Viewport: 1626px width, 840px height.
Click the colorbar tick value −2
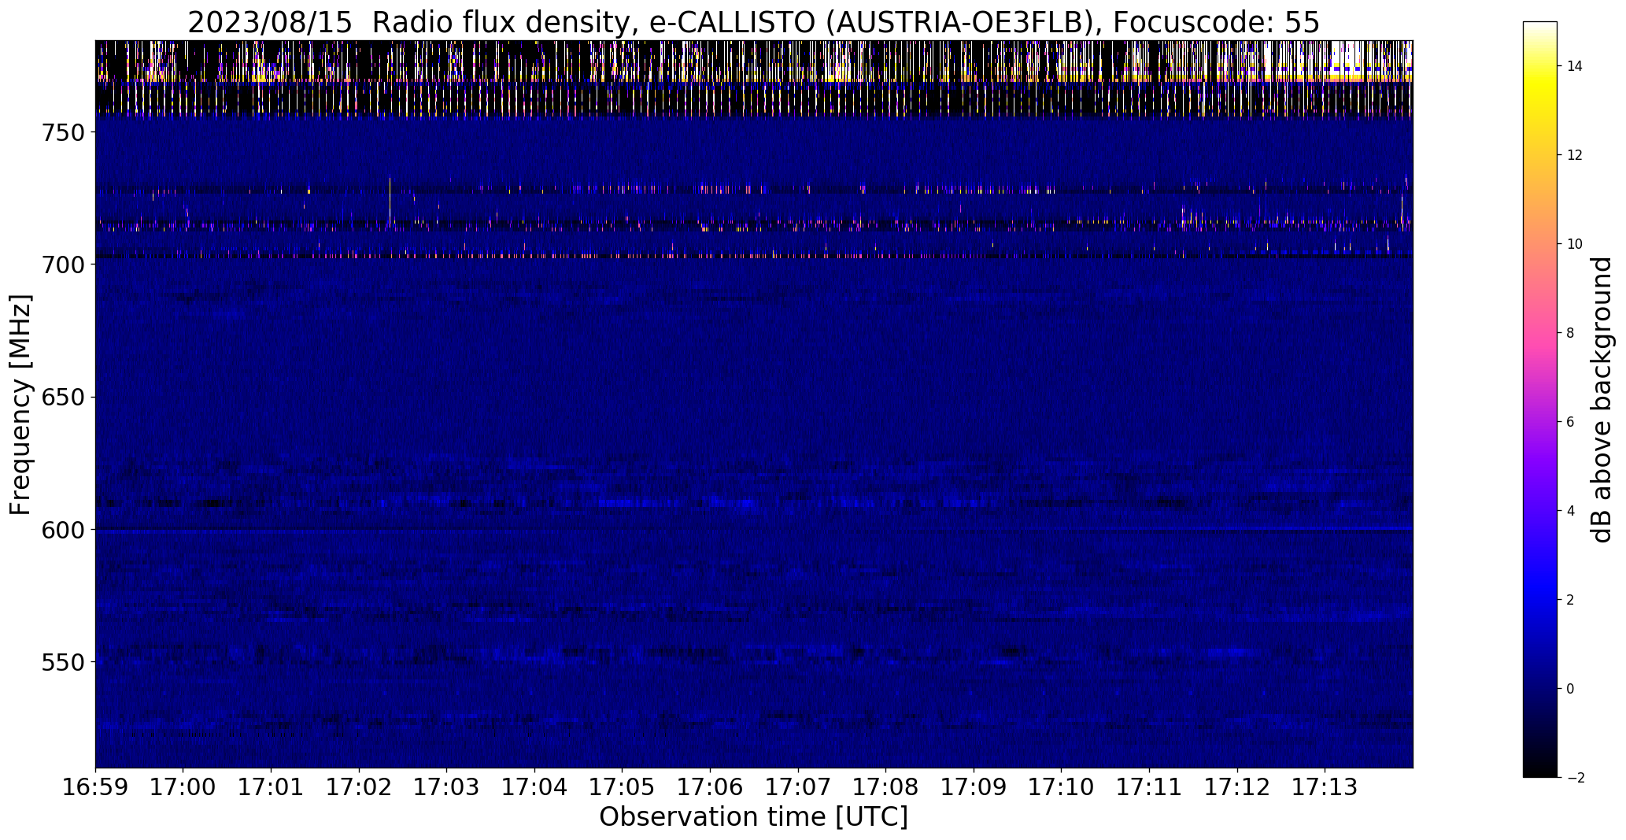click(x=1576, y=778)
